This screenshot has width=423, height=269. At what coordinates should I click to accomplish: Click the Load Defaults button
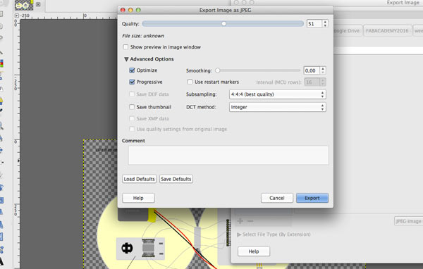pyautogui.click(x=139, y=179)
